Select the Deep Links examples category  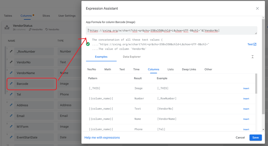tap(189, 69)
